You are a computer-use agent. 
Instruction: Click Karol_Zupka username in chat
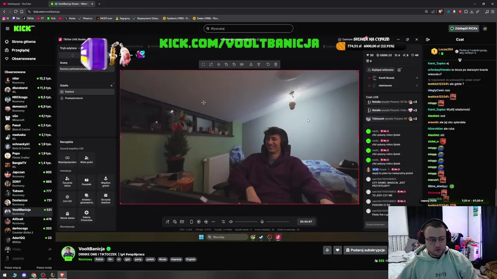[436, 63]
